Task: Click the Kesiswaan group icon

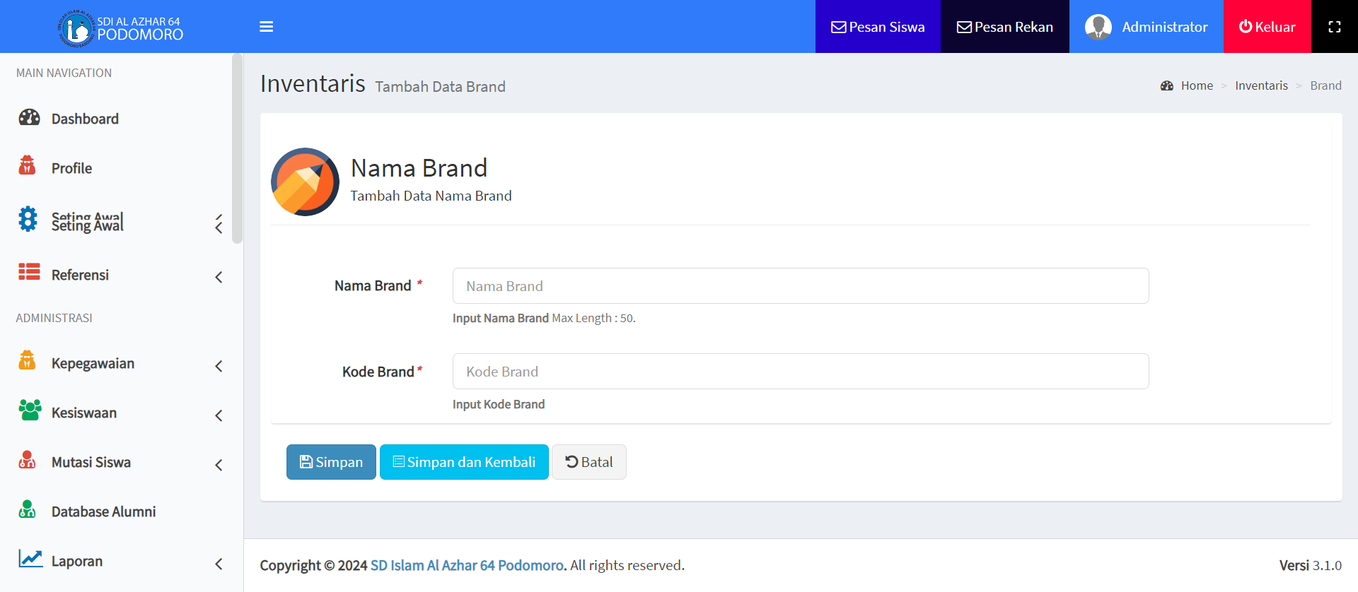Action: coord(29,410)
